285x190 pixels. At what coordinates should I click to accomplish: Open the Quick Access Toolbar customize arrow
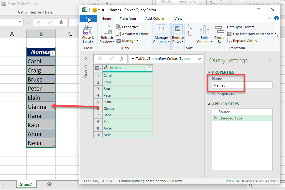103,10
